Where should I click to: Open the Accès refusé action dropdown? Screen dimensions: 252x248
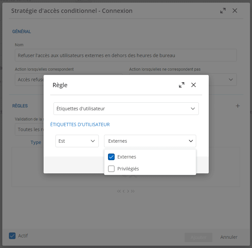tap(30, 80)
